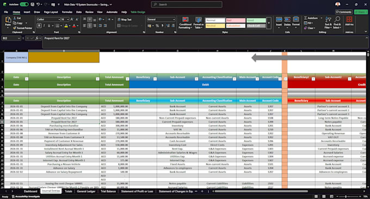Open the font size dropdown
This screenshot has height=199, width=370.
(67, 20)
